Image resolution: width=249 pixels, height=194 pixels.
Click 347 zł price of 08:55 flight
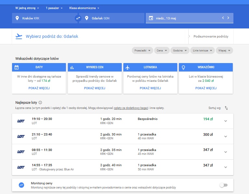pyautogui.click(x=208, y=150)
